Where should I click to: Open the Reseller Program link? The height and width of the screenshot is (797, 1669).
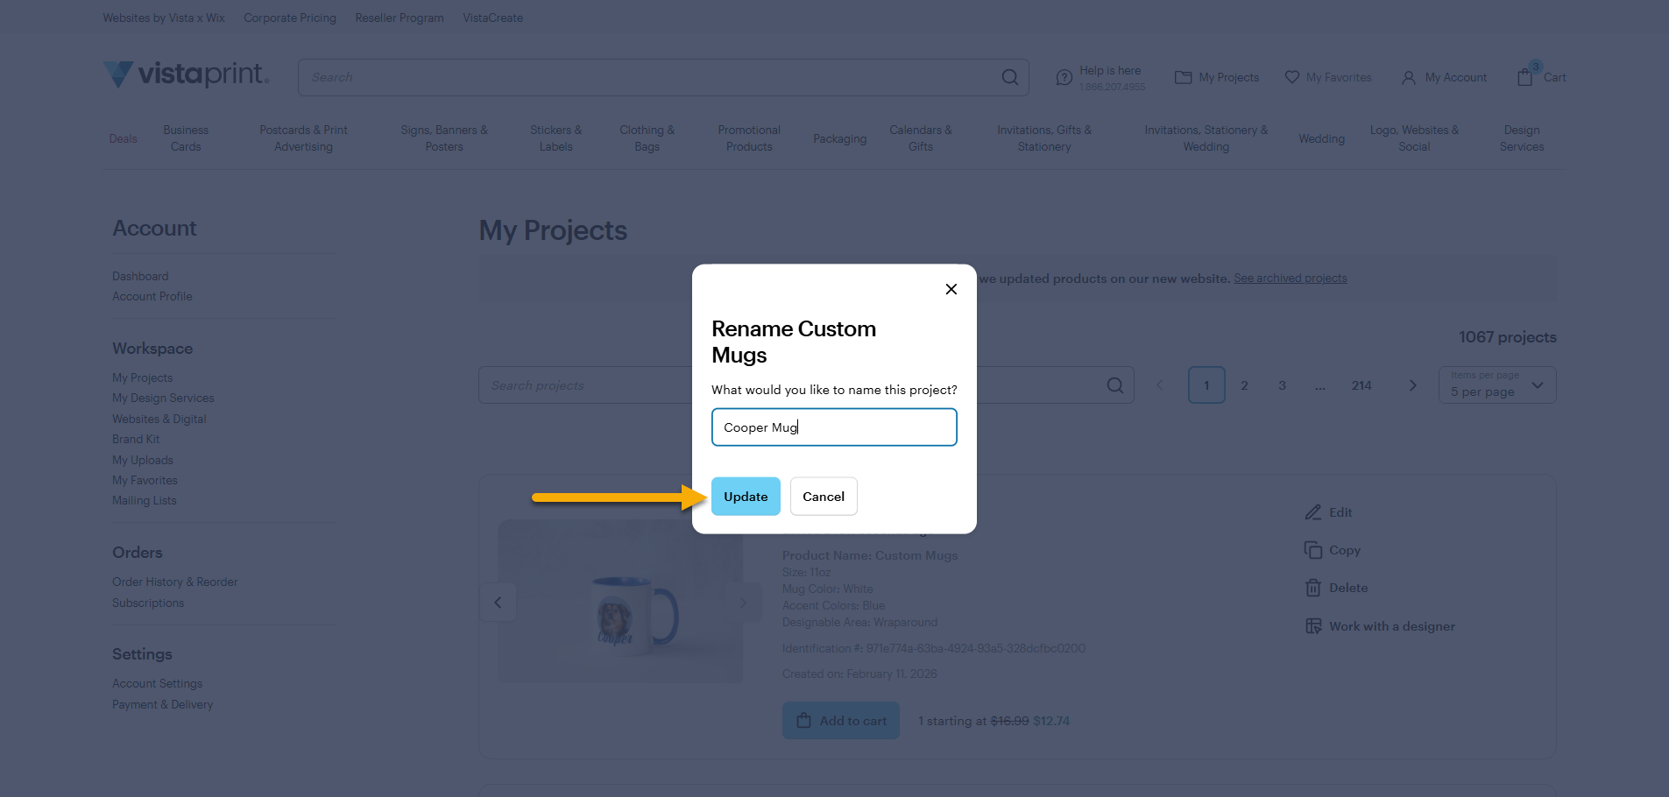tap(400, 18)
